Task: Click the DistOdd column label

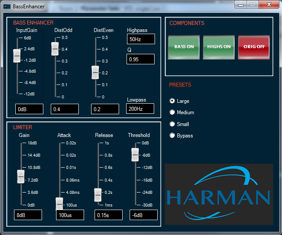Action: 63,30
